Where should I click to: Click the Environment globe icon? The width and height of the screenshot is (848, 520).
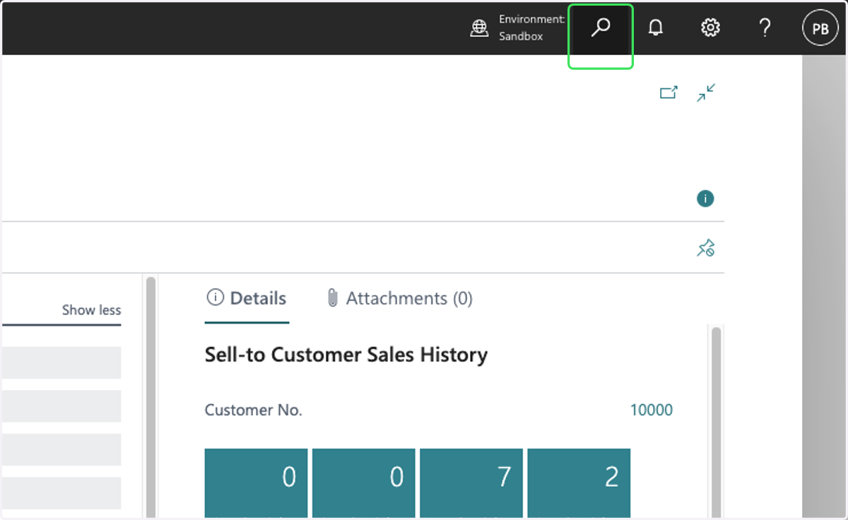point(480,28)
